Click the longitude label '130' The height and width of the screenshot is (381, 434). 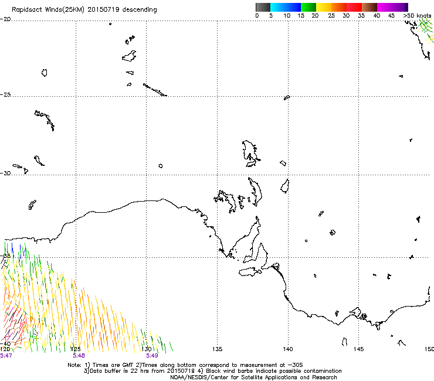coord(147,349)
